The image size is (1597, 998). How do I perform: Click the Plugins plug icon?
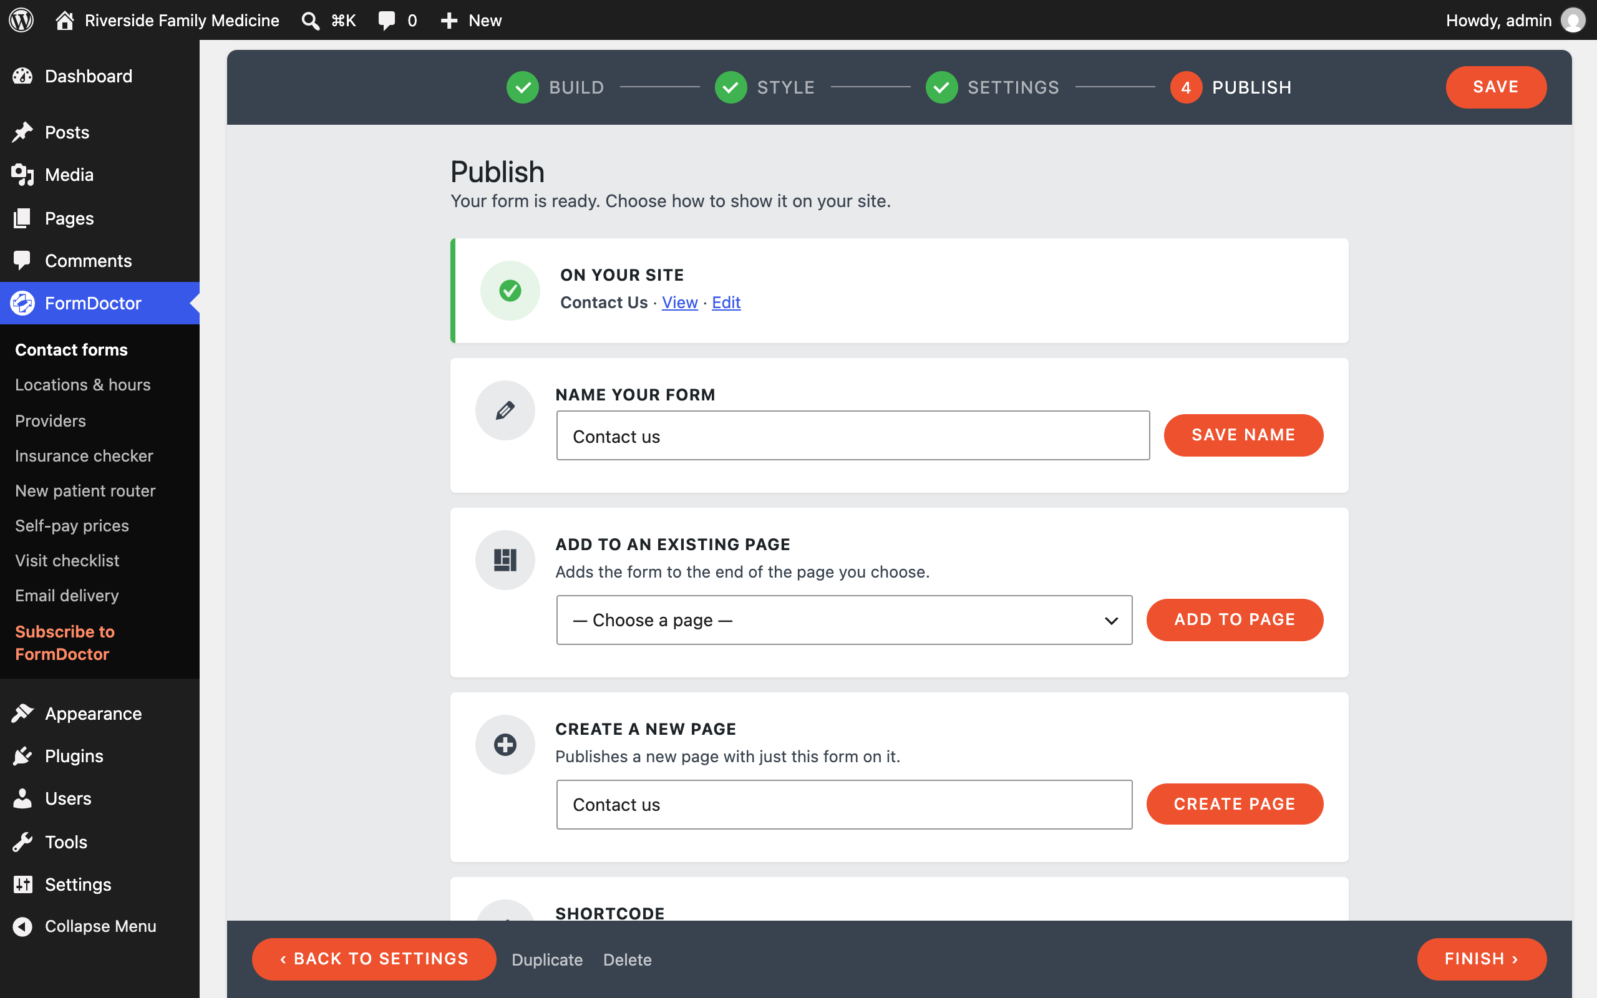[22, 756]
